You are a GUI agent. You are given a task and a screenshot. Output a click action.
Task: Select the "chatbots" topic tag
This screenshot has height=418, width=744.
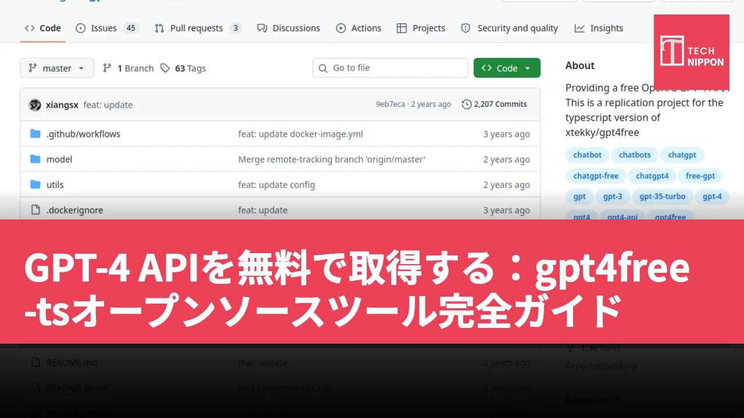point(635,155)
